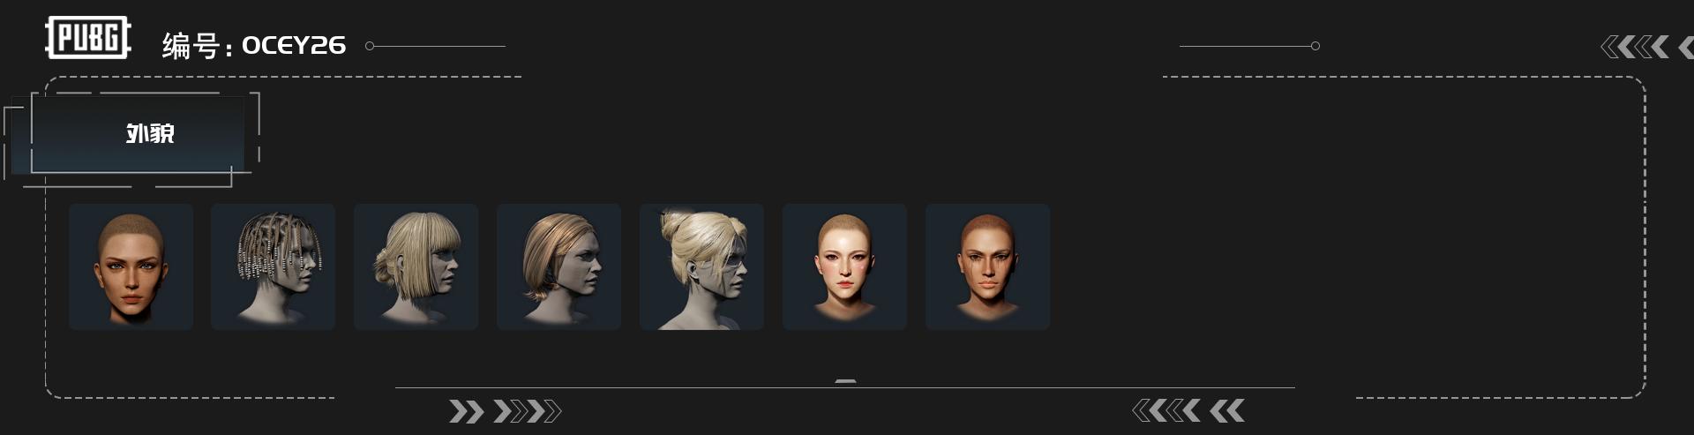The width and height of the screenshot is (1694, 435).
Task: Click the partial chevron at the far right edge
Action: pyautogui.click(x=1686, y=47)
